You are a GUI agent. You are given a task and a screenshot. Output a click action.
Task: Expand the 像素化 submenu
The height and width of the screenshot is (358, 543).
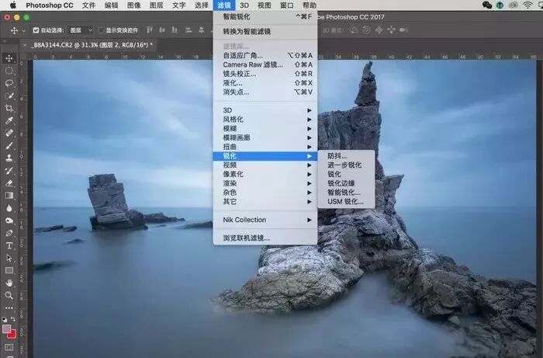tap(265, 174)
